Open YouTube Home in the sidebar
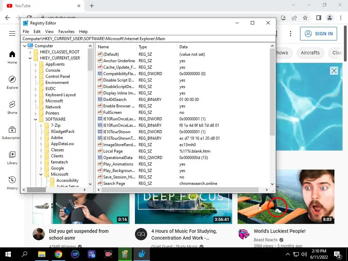 (12, 57)
